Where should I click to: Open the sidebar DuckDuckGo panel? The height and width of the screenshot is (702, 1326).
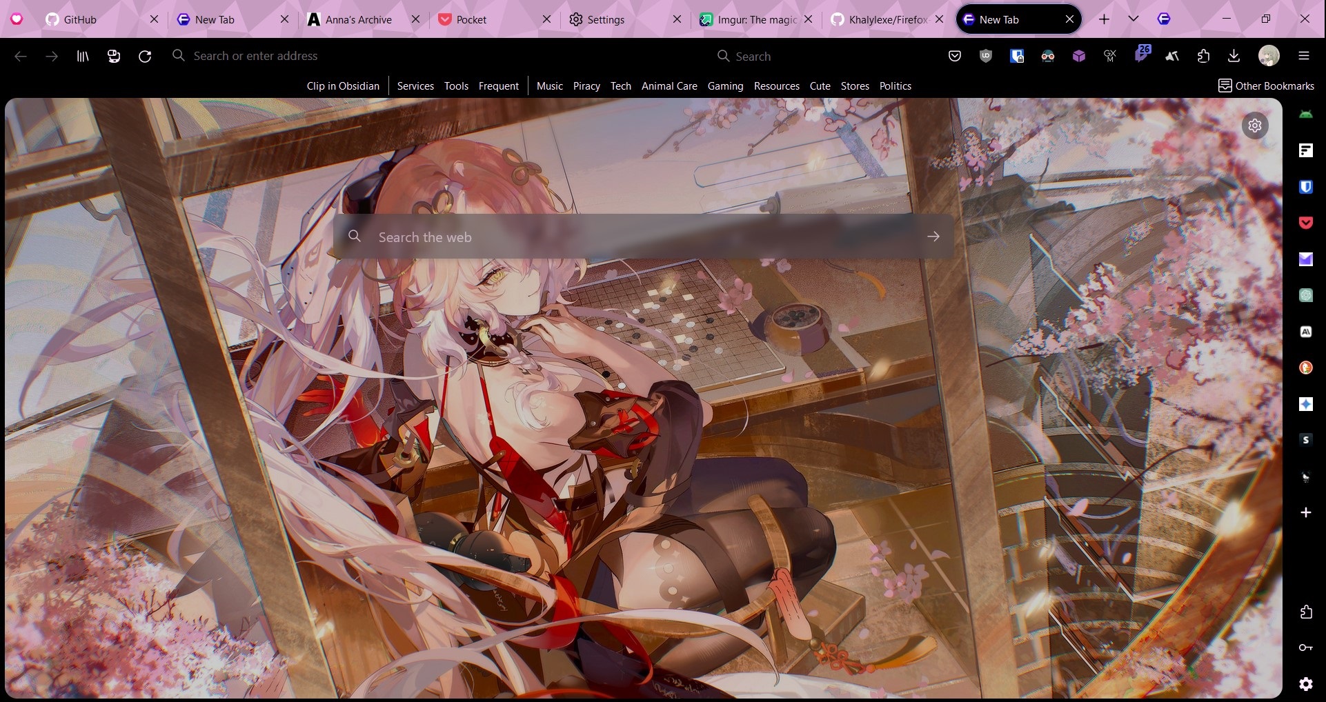[x=1306, y=368]
